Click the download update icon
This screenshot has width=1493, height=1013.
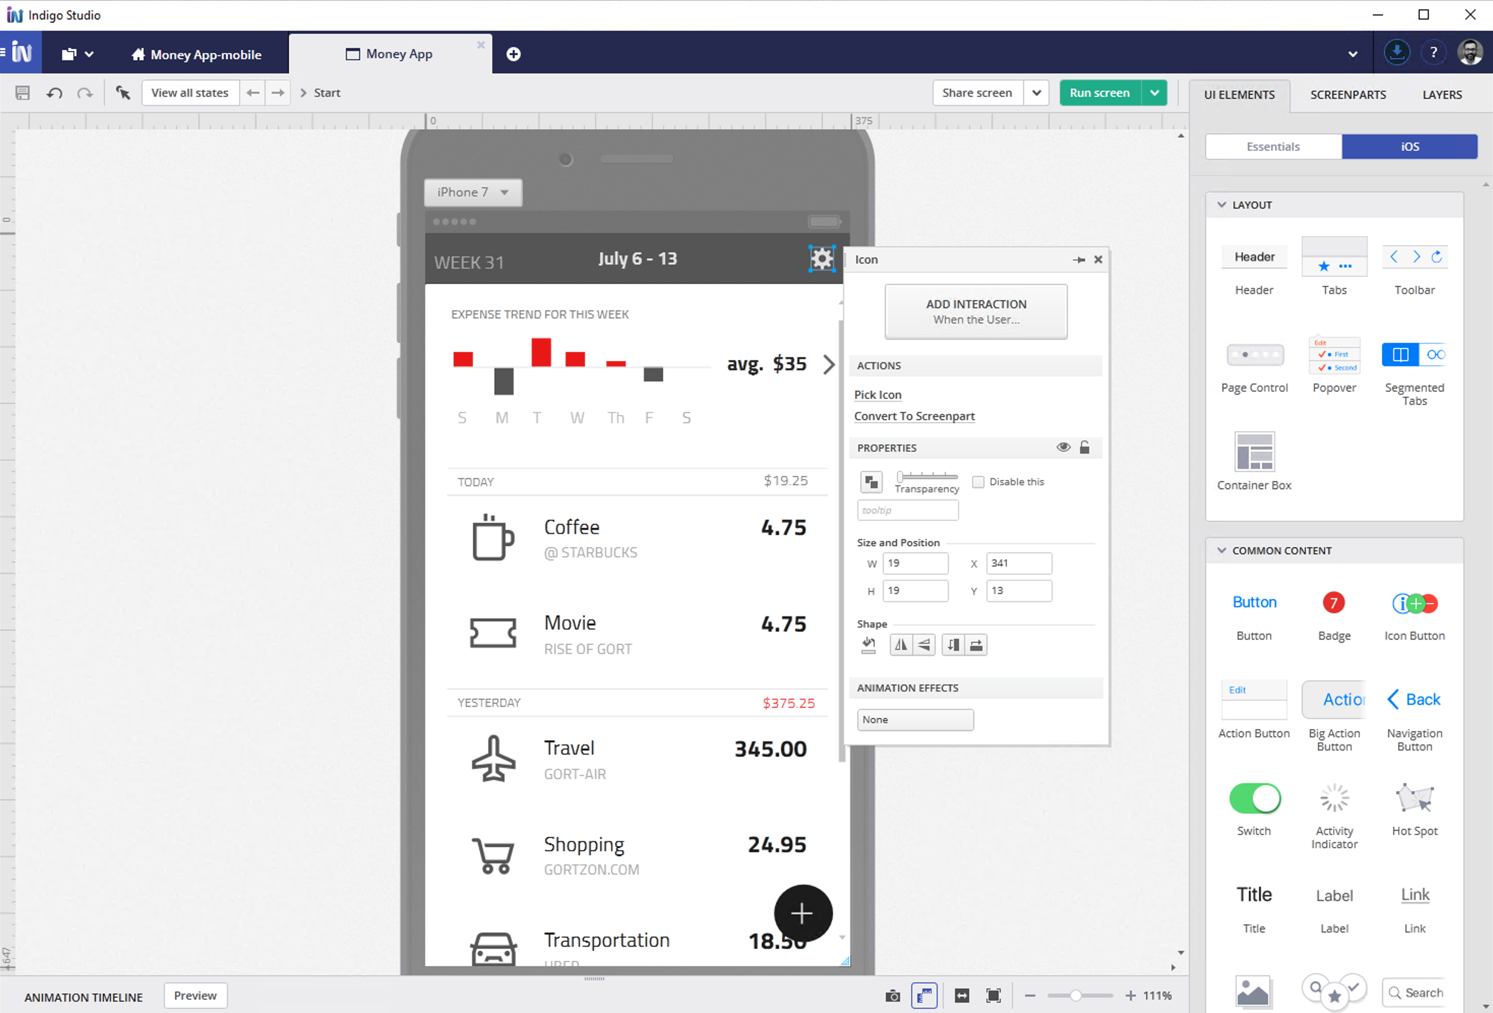[x=1396, y=52]
